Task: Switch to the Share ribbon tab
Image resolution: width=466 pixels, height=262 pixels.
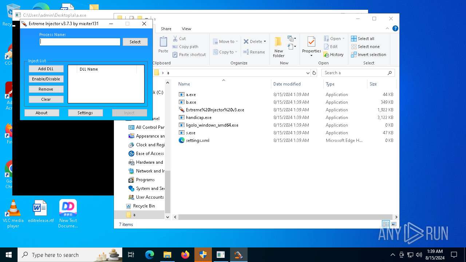Action: point(166,29)
